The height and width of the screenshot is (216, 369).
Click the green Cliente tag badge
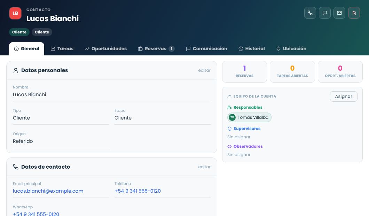coord(19,32)
